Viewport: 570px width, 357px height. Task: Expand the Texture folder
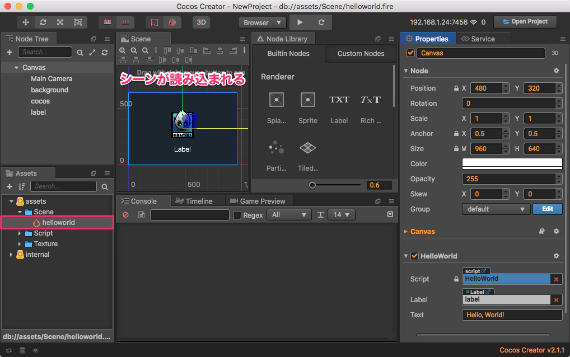click(20, 244)
